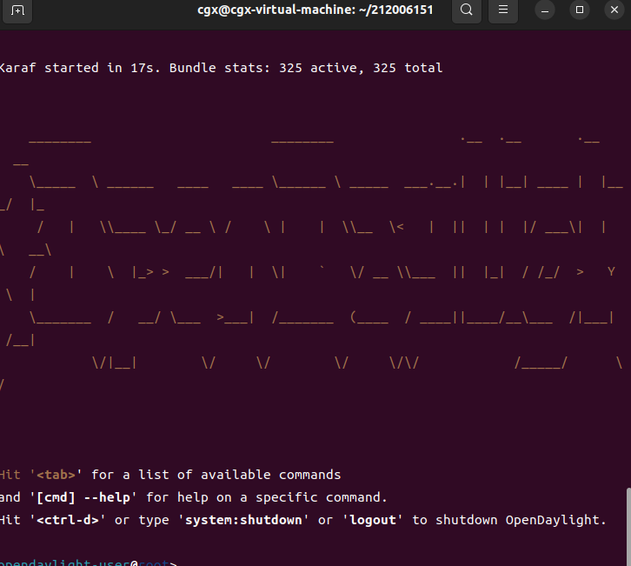This screenshot has width=631, height=566.
Task: Open the terminal search tool
Action: (x=467, y=10)
